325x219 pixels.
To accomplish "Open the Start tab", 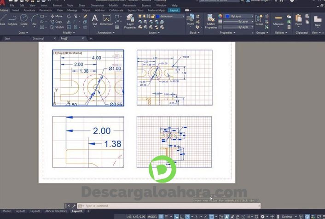I will [x=7, y=39].
